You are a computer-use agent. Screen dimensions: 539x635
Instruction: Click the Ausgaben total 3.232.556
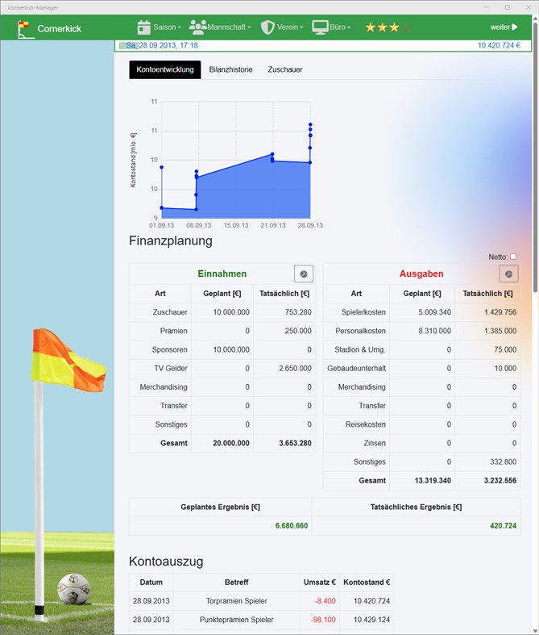click(500, 480)
